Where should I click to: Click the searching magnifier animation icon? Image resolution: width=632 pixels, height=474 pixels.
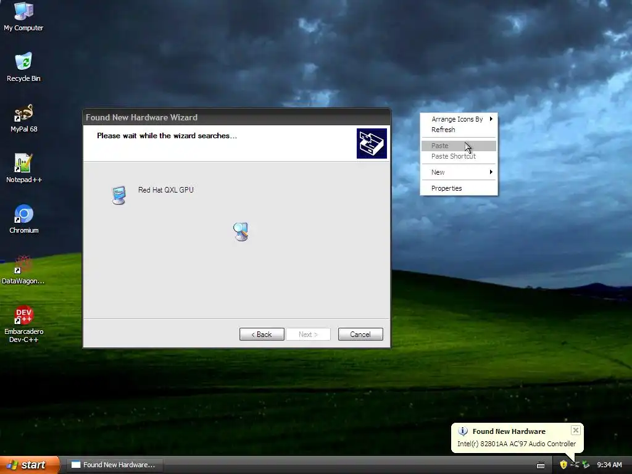[241, 231]
